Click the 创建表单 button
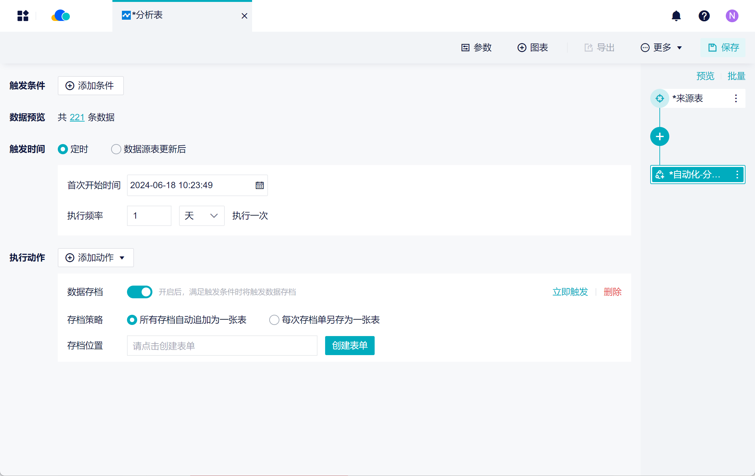 point(350,345)
